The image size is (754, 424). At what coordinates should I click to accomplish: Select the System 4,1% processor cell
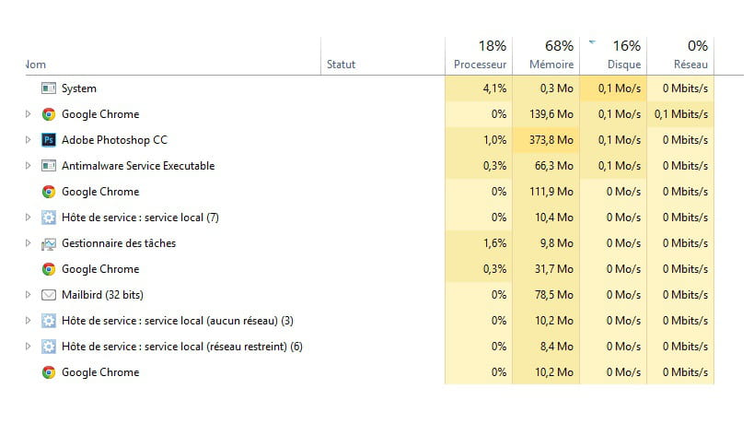(480, 88)
